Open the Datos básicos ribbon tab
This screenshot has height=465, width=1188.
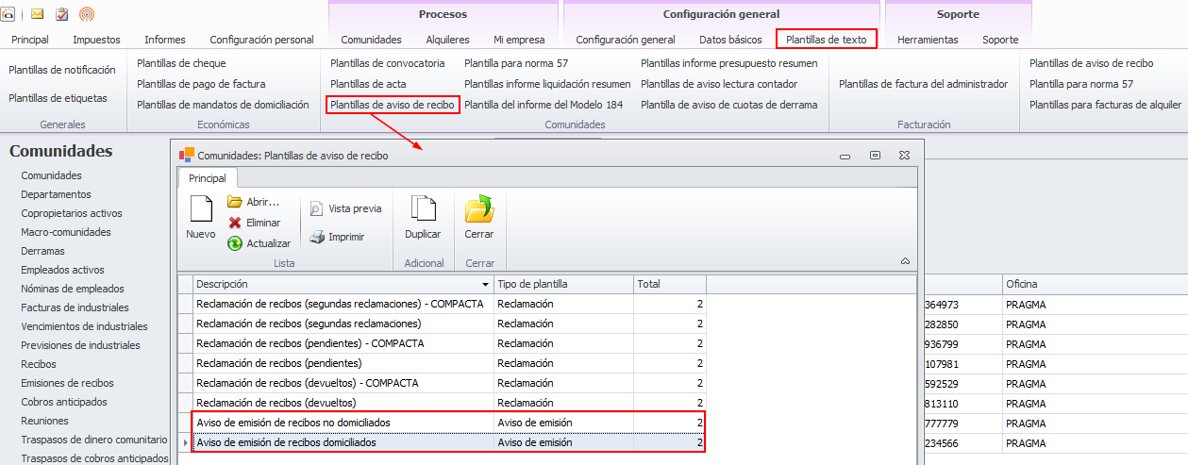730,40
